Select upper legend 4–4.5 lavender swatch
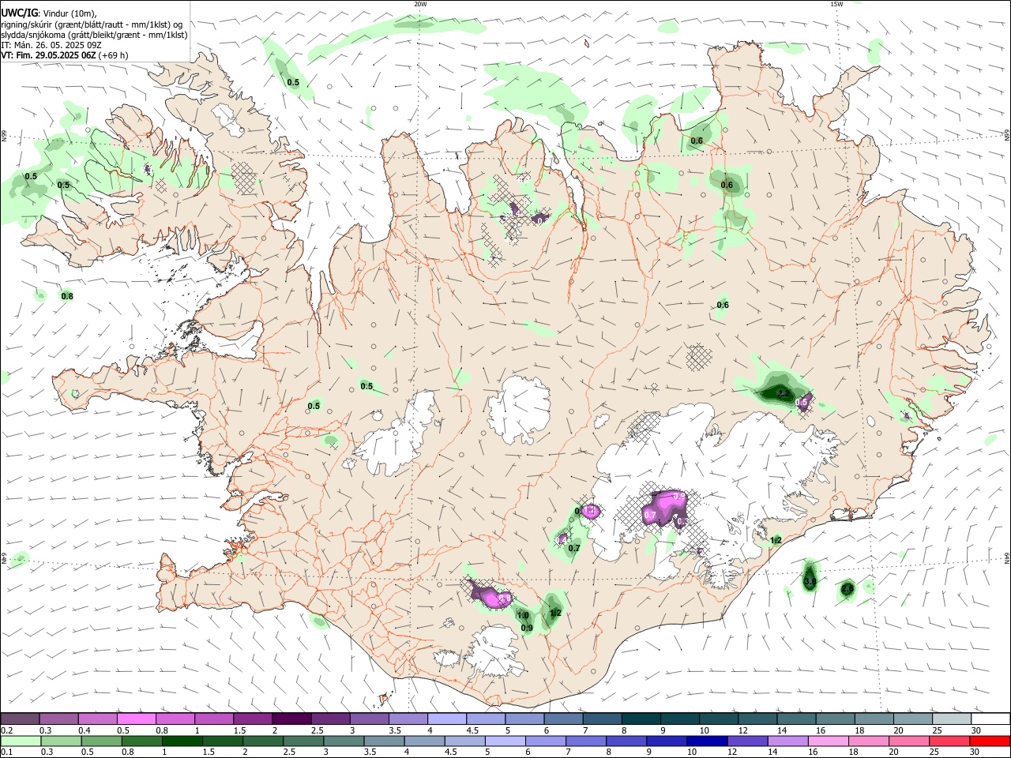This screenshot has width=1011, height=758. (x=447, y=719)
